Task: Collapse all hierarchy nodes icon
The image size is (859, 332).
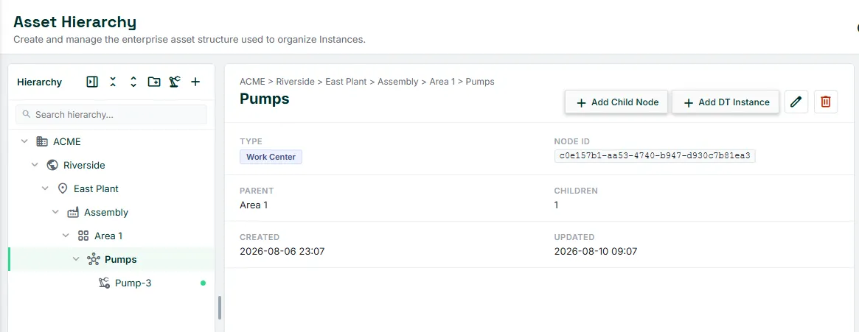Action: pos(113,82)
